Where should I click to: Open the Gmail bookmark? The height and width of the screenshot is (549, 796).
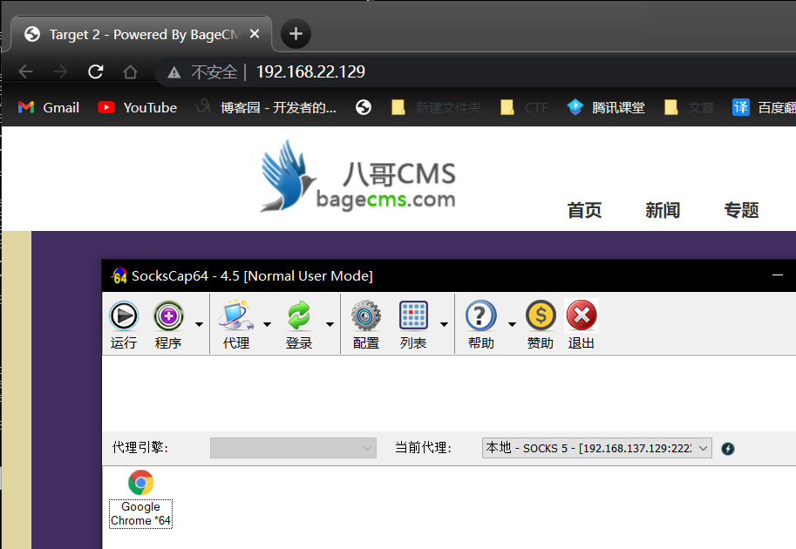pos(49,107)
